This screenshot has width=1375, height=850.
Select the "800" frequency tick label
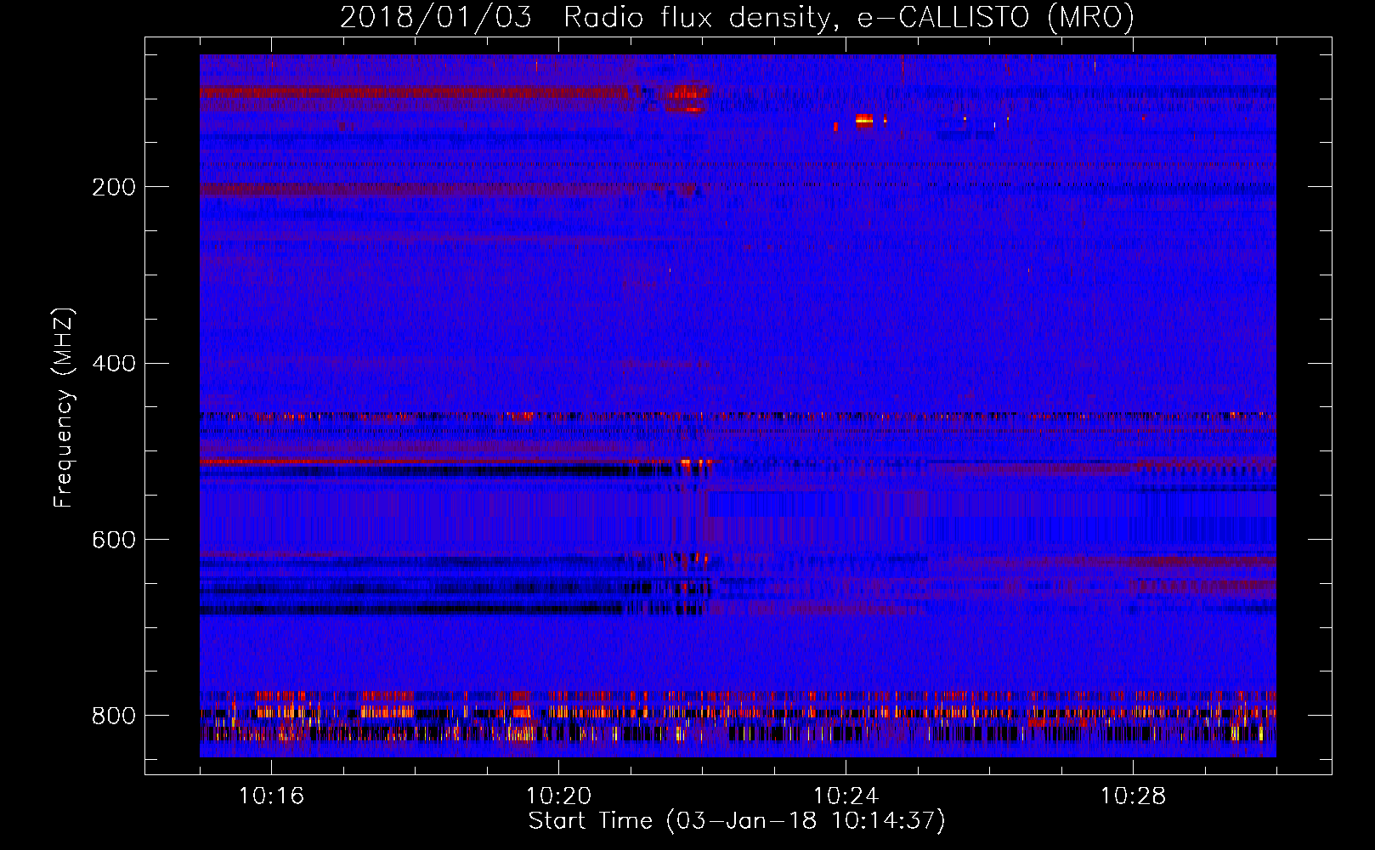pos(114,716)
